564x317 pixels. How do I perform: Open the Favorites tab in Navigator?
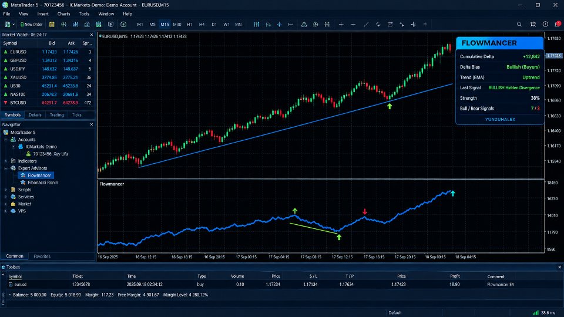click(42, 257)
